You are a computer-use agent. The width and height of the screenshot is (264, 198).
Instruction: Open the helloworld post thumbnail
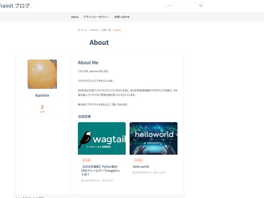[x=154, y=138]
